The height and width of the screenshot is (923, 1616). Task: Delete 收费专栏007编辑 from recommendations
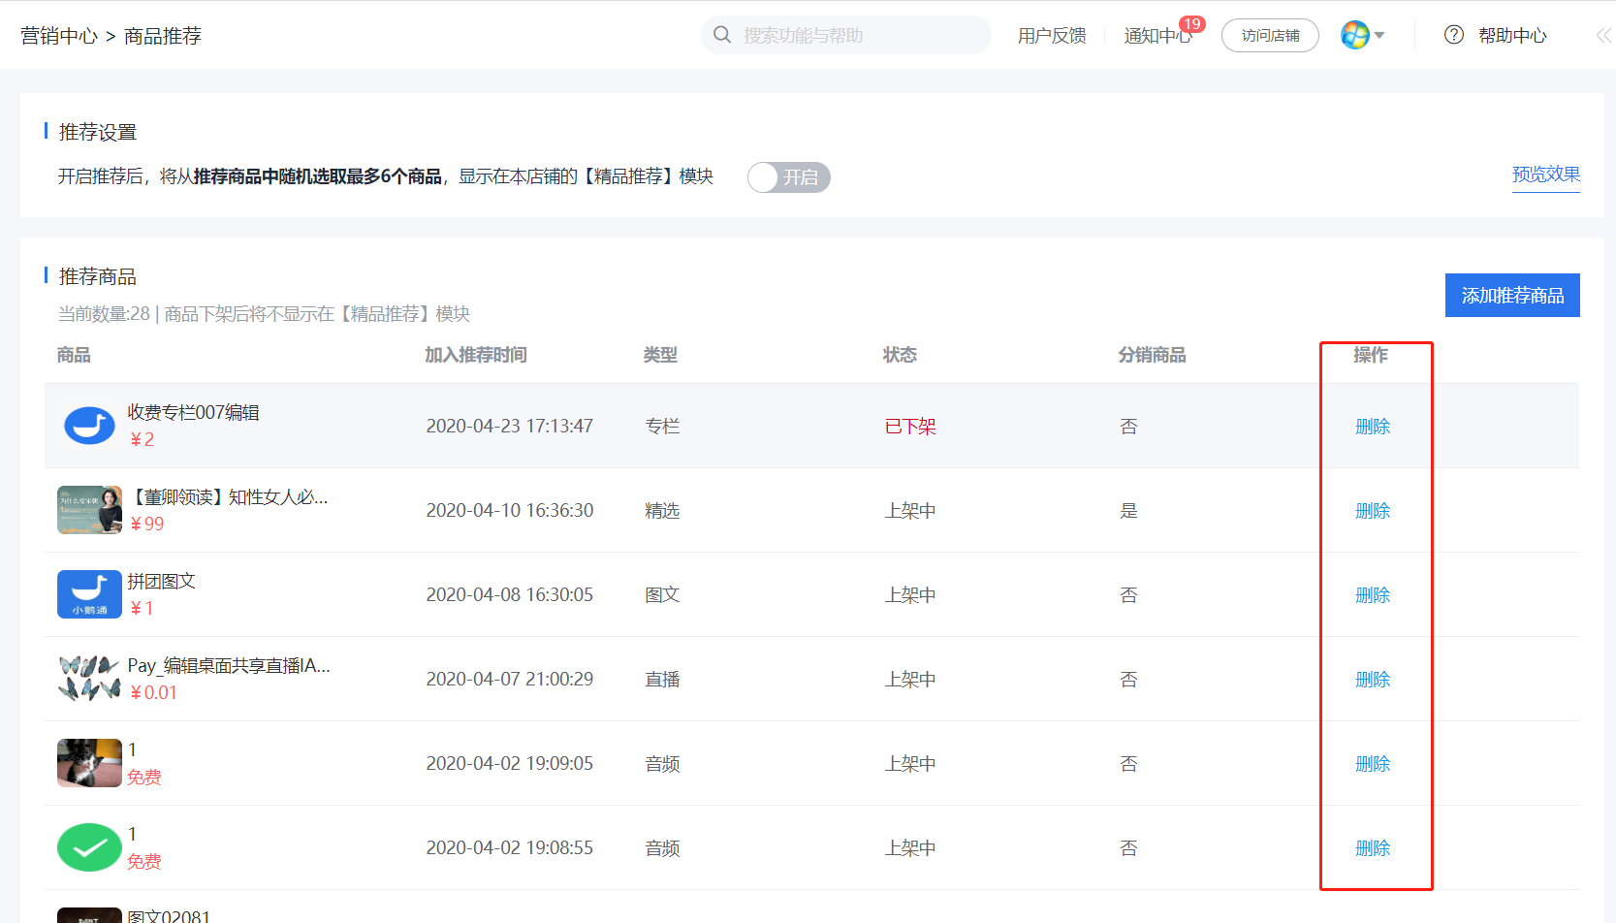pos(1373,427)
